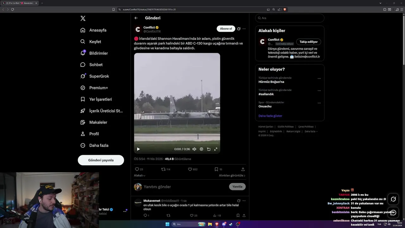Share the Conflict post

pyautogui.click(x=243, y=169)
